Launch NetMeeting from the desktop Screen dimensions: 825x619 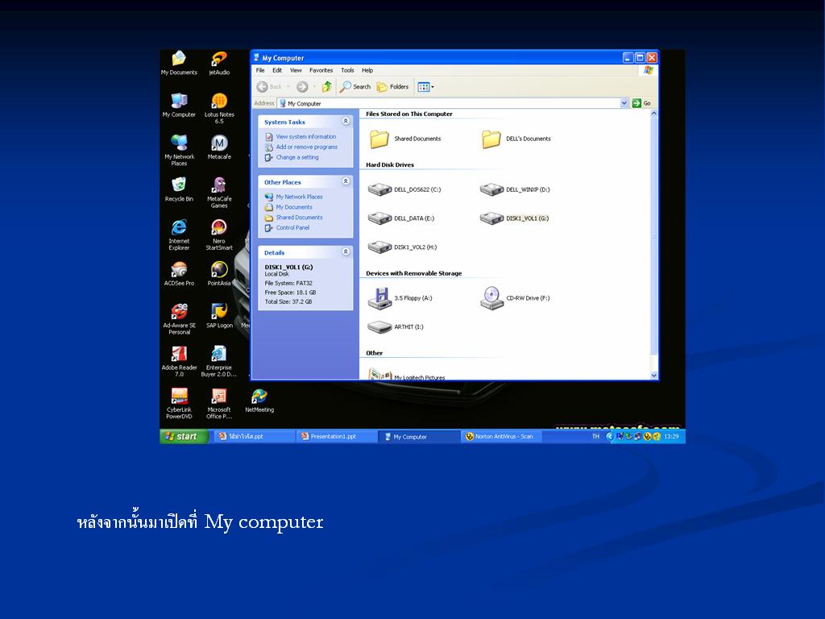(x=259, y=401)
